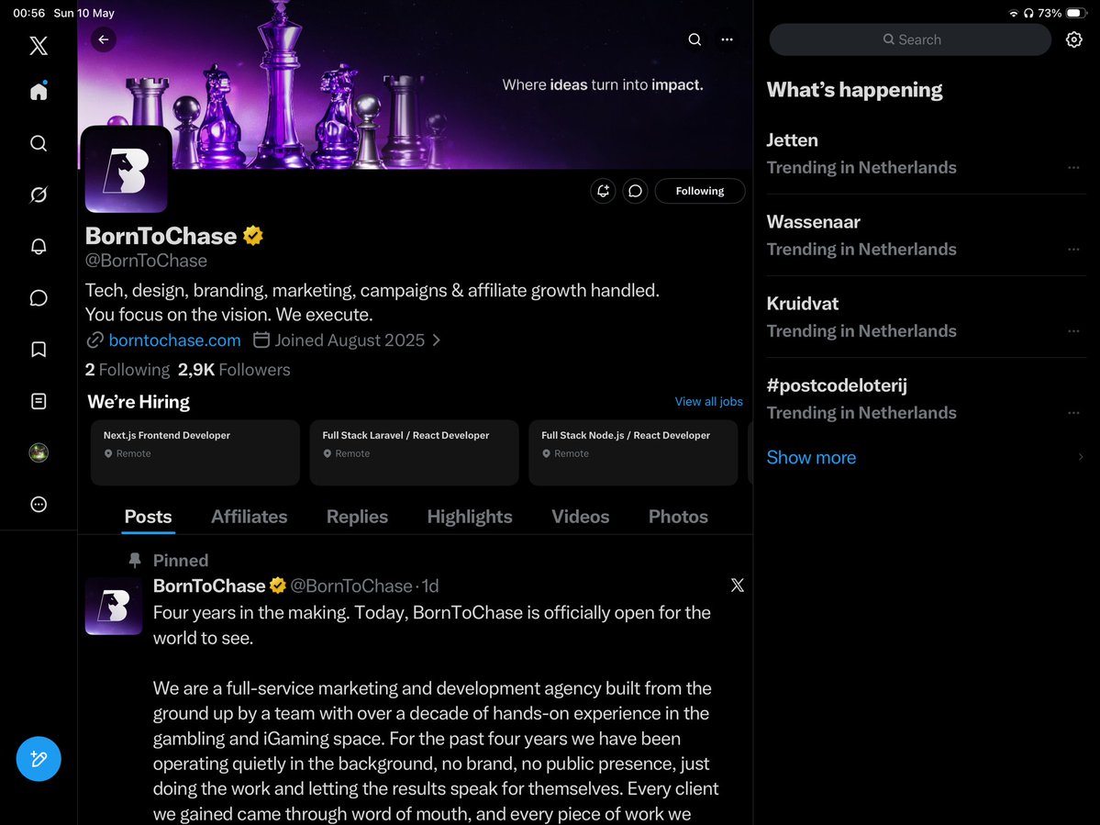Image resolution: width=1100 pixels, height=825 pixels.
Task: Open Explore search icon in sidebar
Action: [x=39, y=143]
